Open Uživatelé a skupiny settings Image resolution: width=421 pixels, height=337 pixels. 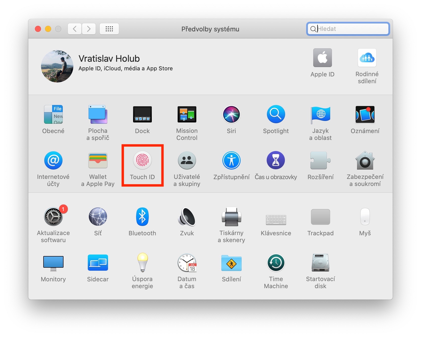[x=187, y=160]
